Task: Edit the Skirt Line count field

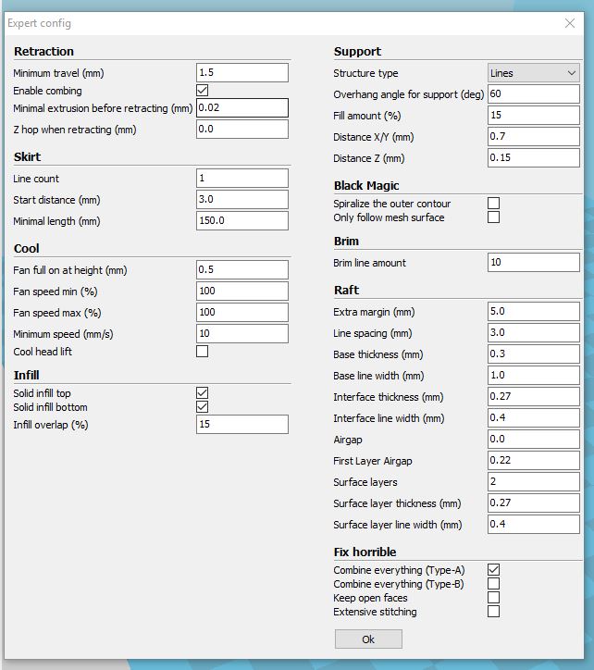Action: click(241, 179)
